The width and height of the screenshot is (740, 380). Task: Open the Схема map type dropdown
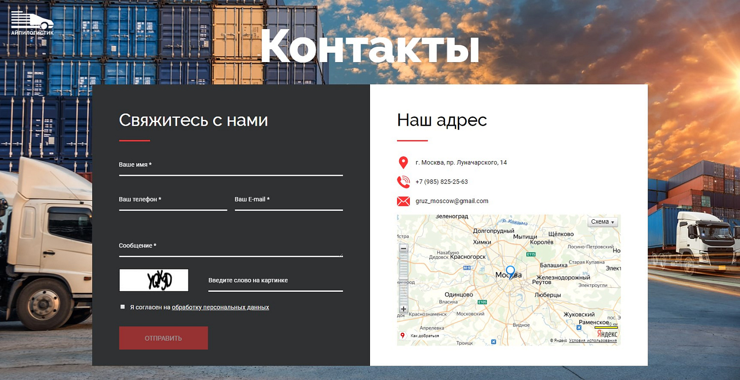[602, 222]
